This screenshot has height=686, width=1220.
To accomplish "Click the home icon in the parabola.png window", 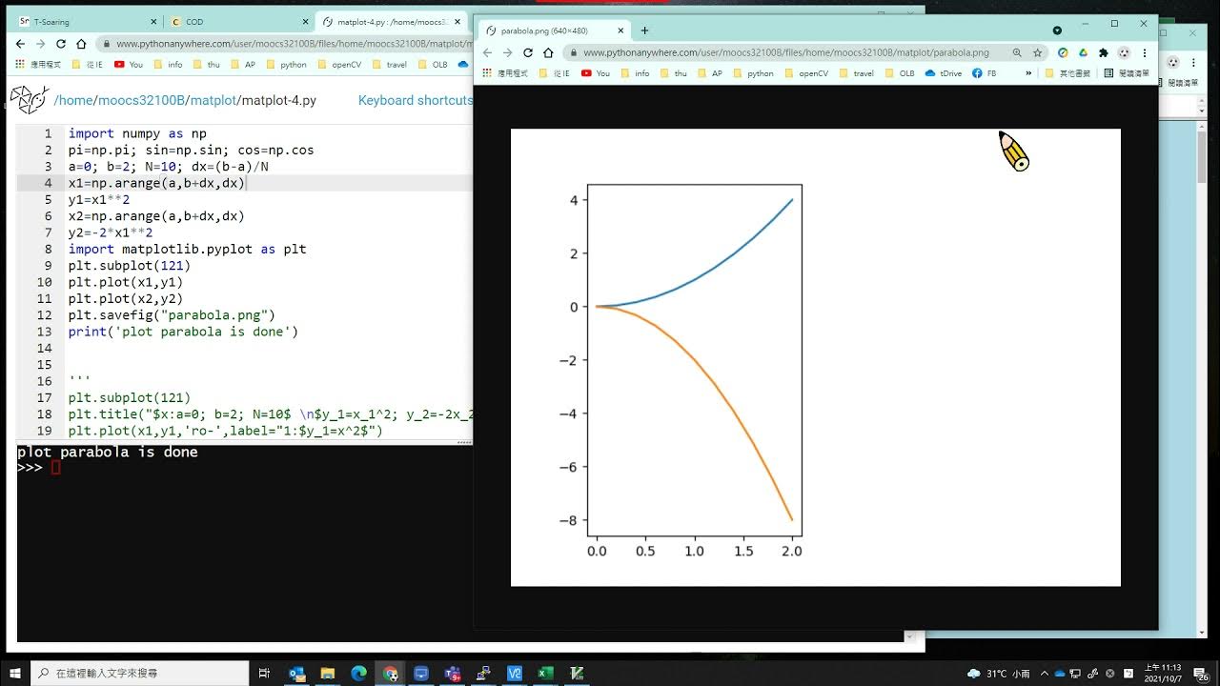I will pos(548,52).
